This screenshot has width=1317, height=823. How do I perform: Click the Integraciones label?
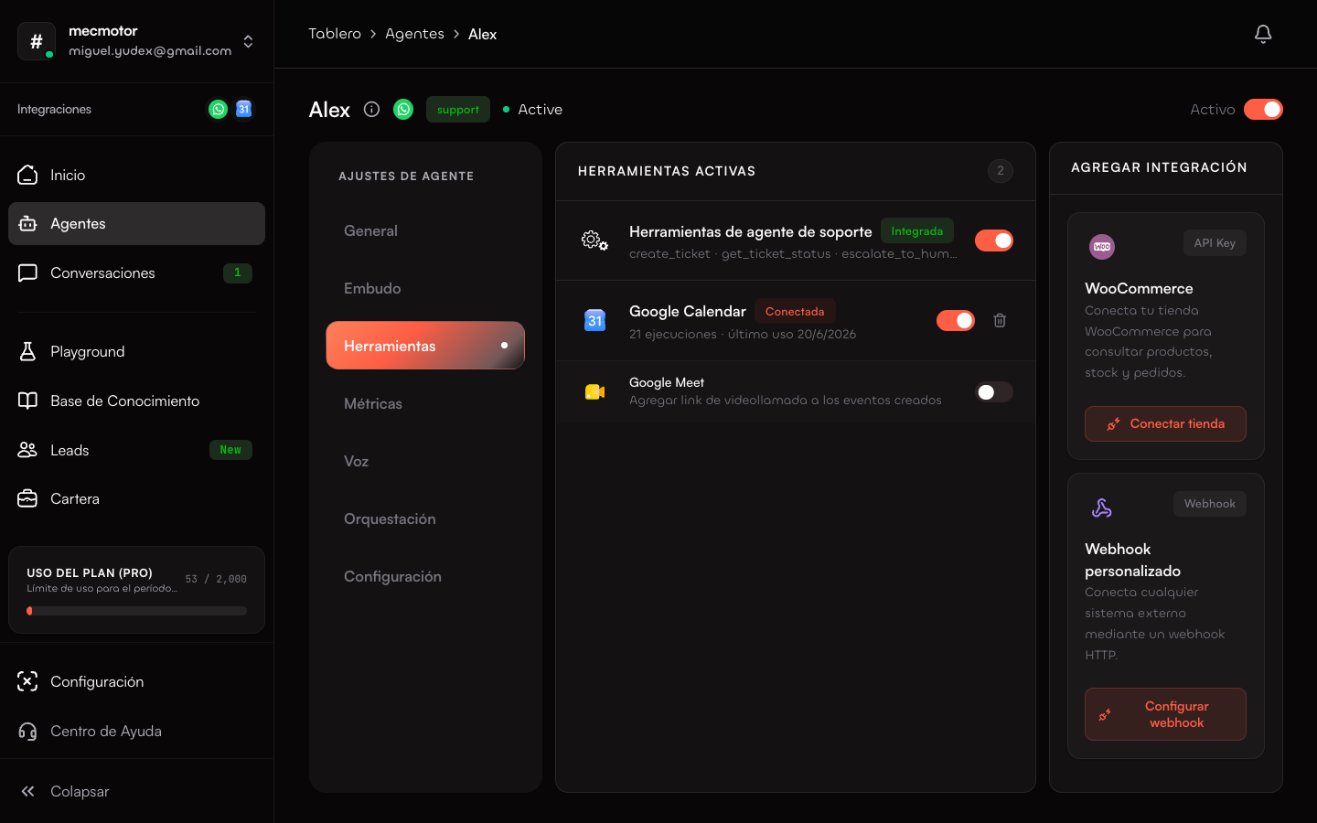click(x=54, y=109)
